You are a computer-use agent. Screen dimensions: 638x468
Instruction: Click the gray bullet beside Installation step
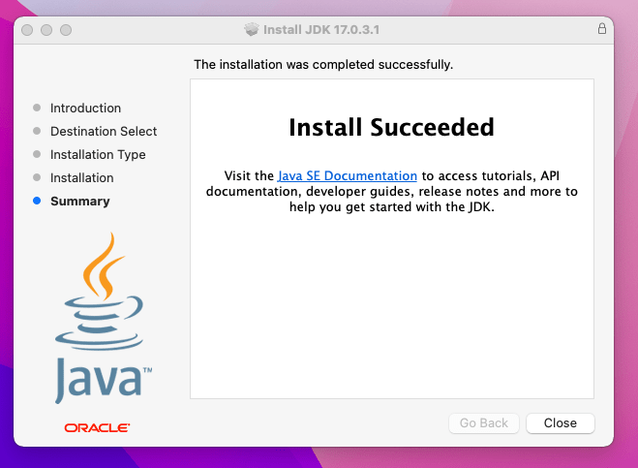point(37,177)
